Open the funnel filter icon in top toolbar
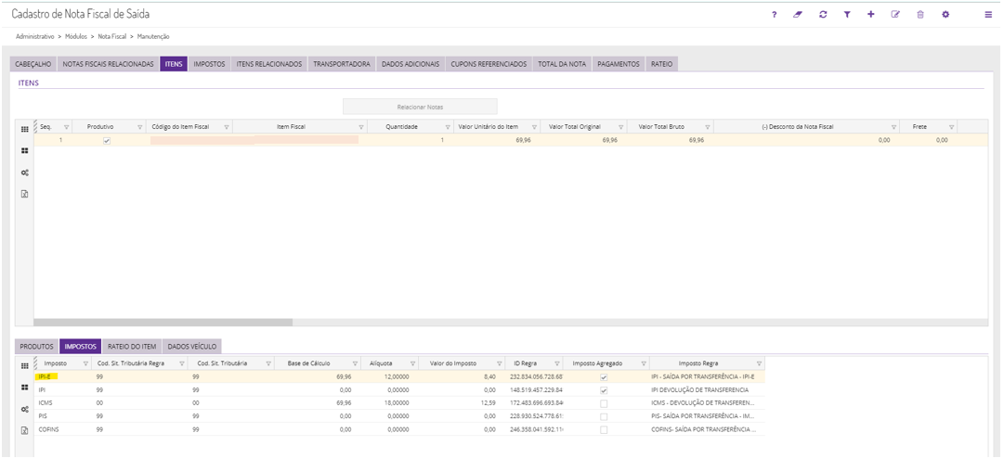This screenshot has width=1004, height=471. tap(847, 15)
